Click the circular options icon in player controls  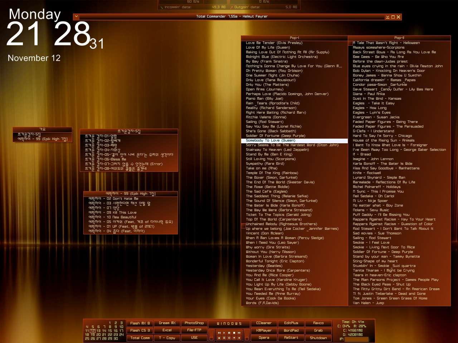(x=229, y=338)
